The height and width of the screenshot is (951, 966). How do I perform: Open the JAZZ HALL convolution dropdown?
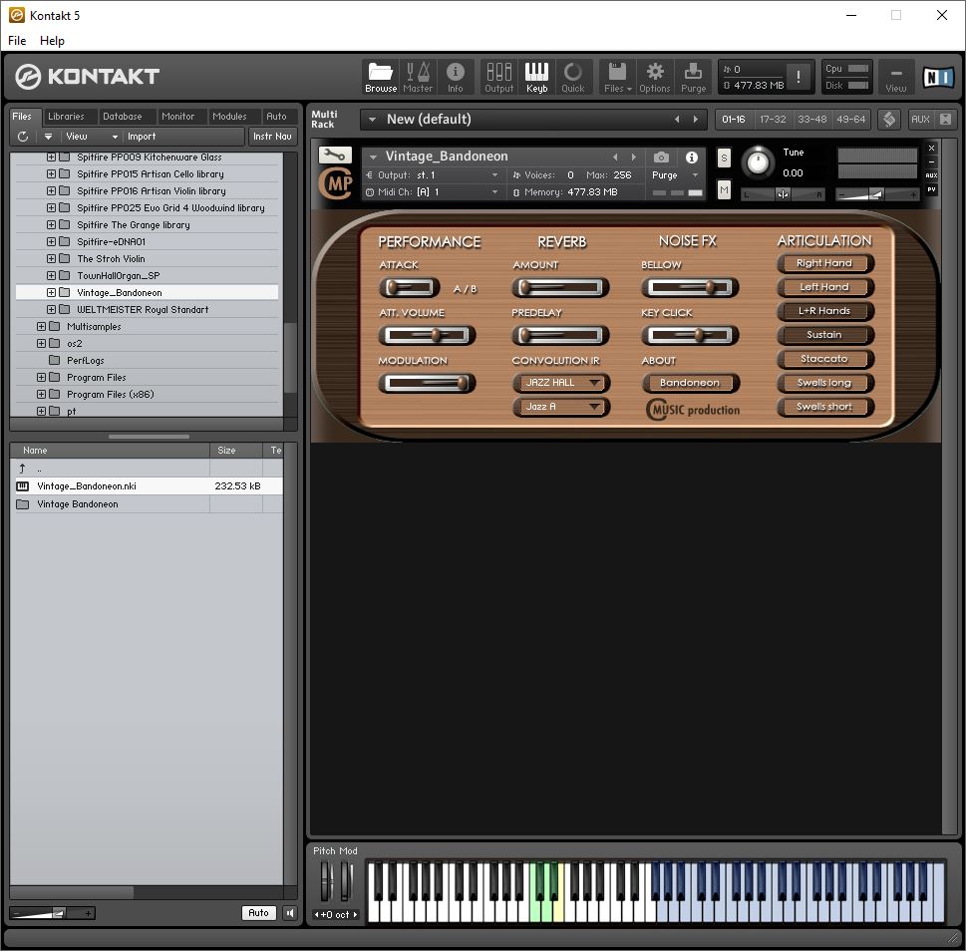click(x=561, y=383)
